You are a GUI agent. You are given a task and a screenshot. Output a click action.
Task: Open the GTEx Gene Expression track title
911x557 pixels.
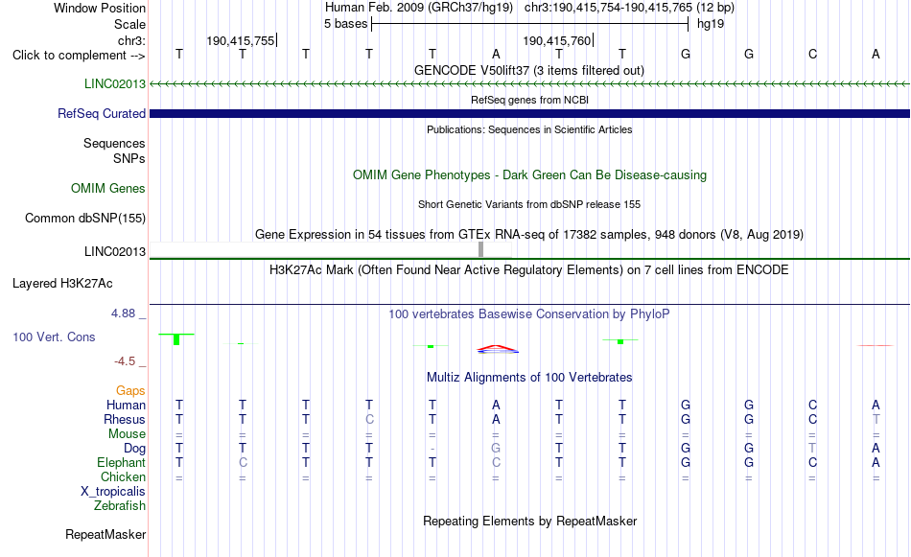(529, 234)
